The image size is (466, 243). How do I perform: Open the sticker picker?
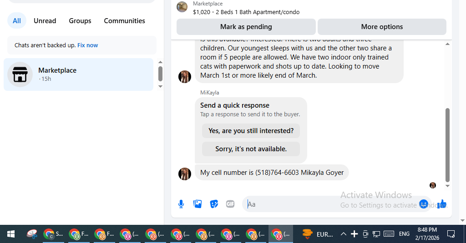pos(214,204)
